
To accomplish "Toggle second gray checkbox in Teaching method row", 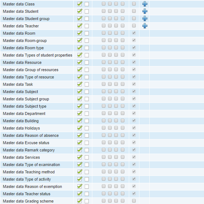I will coord(110,172).
